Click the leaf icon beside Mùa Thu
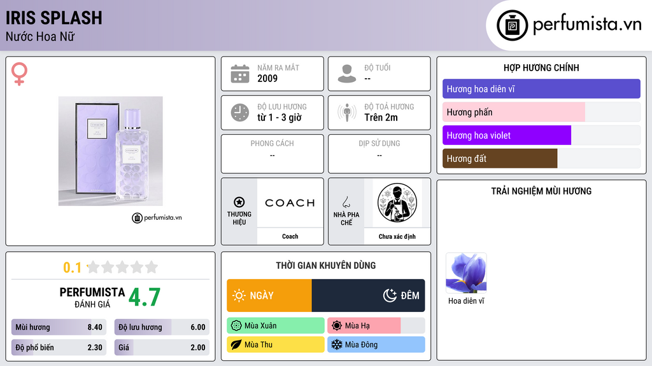 coord(236,344)
